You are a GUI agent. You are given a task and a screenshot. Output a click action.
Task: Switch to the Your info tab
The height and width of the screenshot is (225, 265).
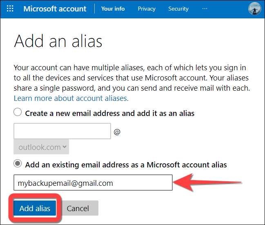click(113, 9)
